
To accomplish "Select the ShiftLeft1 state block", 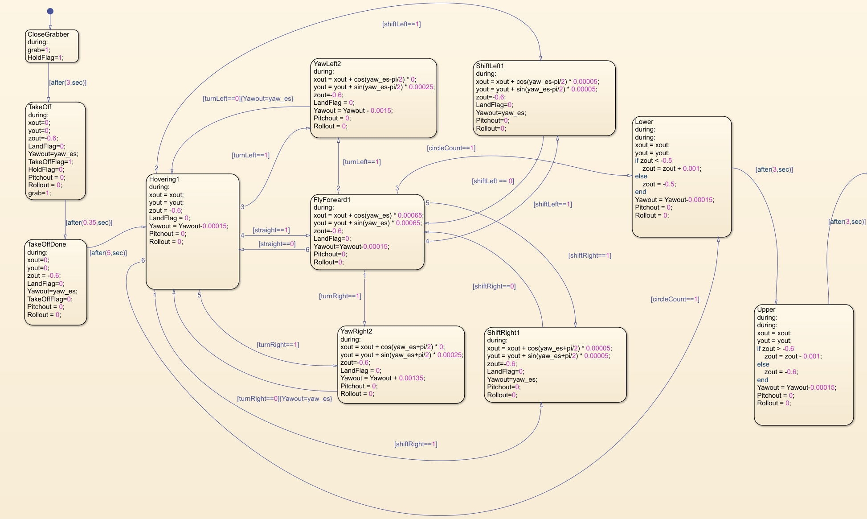I will (544, 98).
